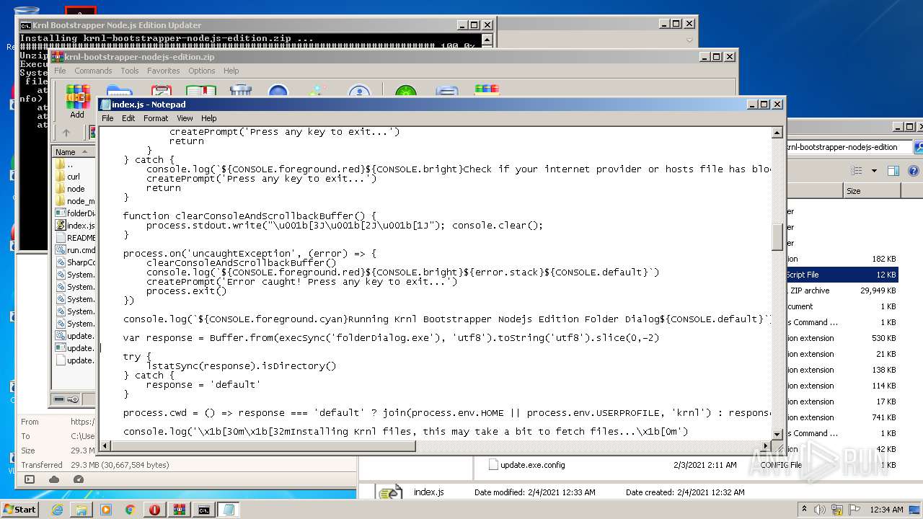The image size is (923, 519).
Task: Open WinRAR Favorites menu
Action: 164,71
